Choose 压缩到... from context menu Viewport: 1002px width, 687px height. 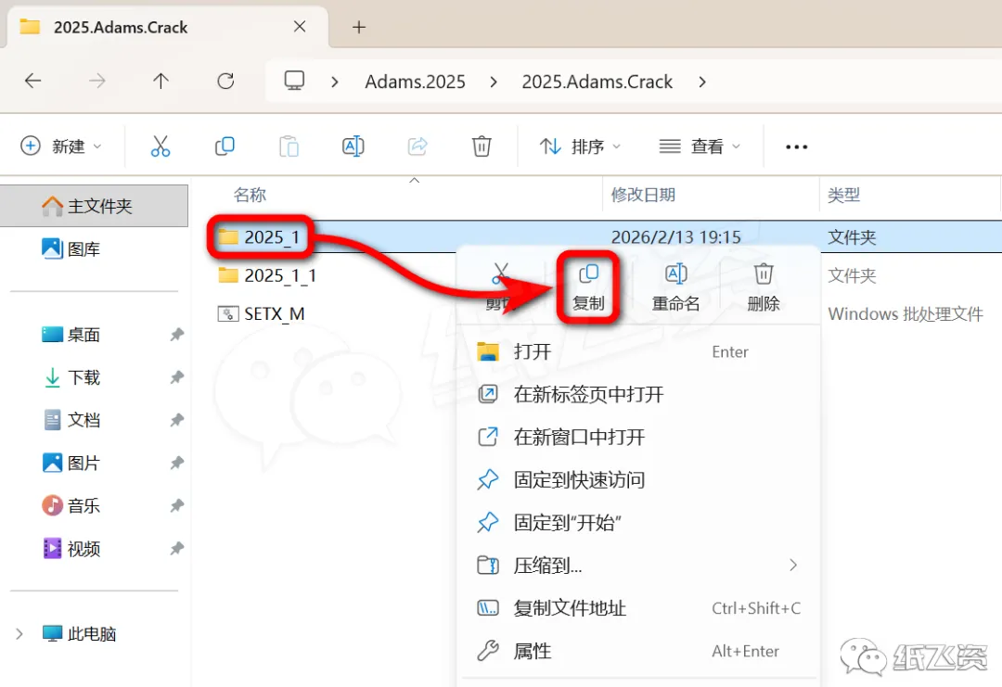tap(638, 565)
